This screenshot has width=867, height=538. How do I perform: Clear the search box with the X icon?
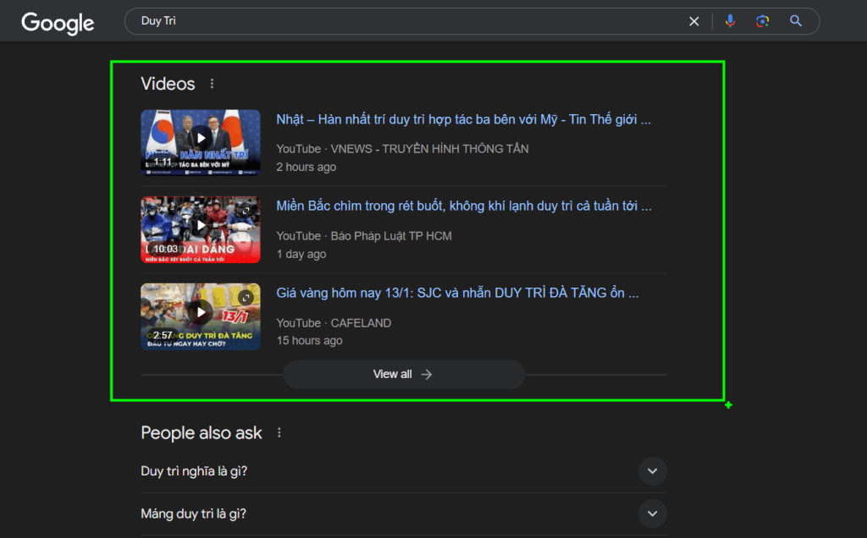[694, 21]
